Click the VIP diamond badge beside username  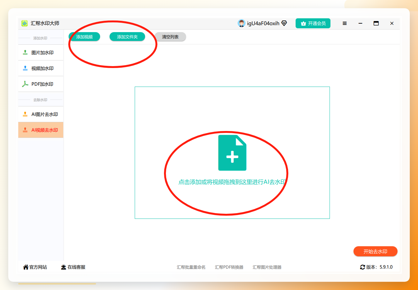(284, 23)
